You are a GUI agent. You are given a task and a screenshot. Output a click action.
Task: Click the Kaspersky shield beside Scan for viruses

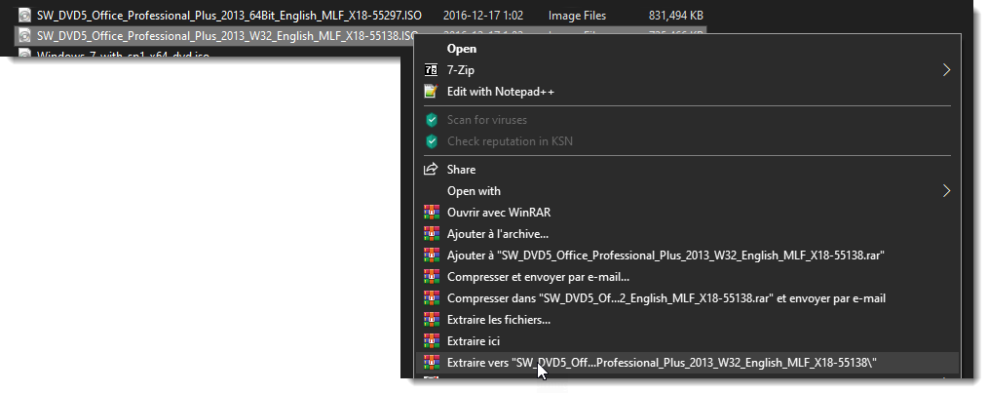click(431, 120)
